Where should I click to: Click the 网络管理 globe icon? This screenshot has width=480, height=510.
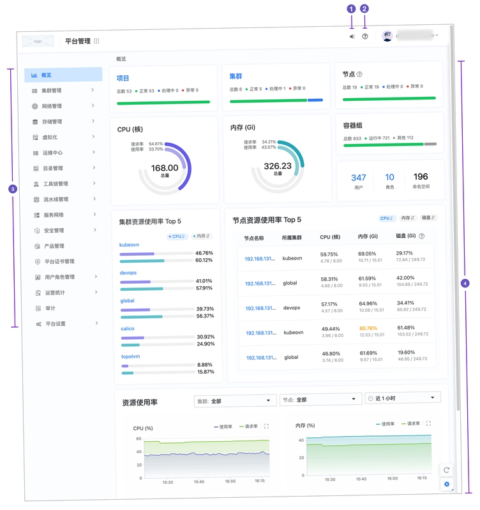click(35, 106)
